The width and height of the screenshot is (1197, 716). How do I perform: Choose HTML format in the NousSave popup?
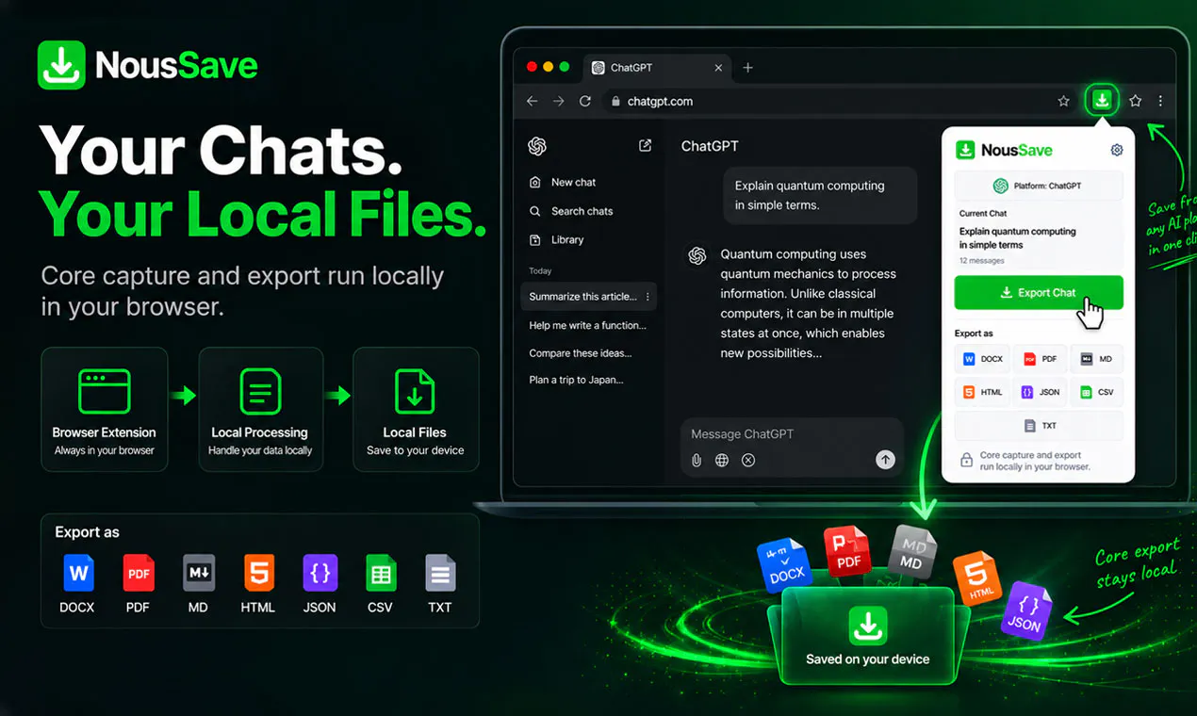(982, 392)
